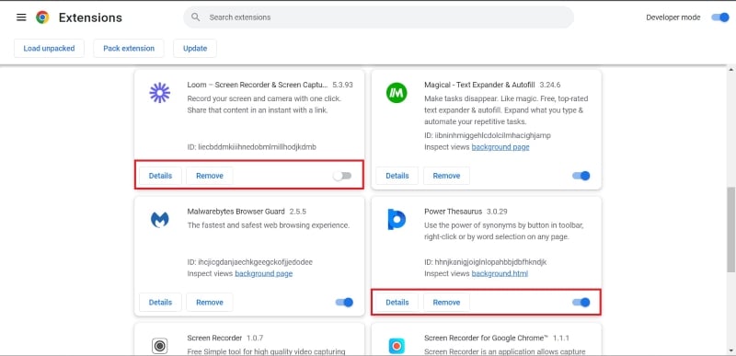Click Loom – Screen Recorder title
Image resolution: width=736 pixels, height=356 pixels.
(x=258, y=85)
